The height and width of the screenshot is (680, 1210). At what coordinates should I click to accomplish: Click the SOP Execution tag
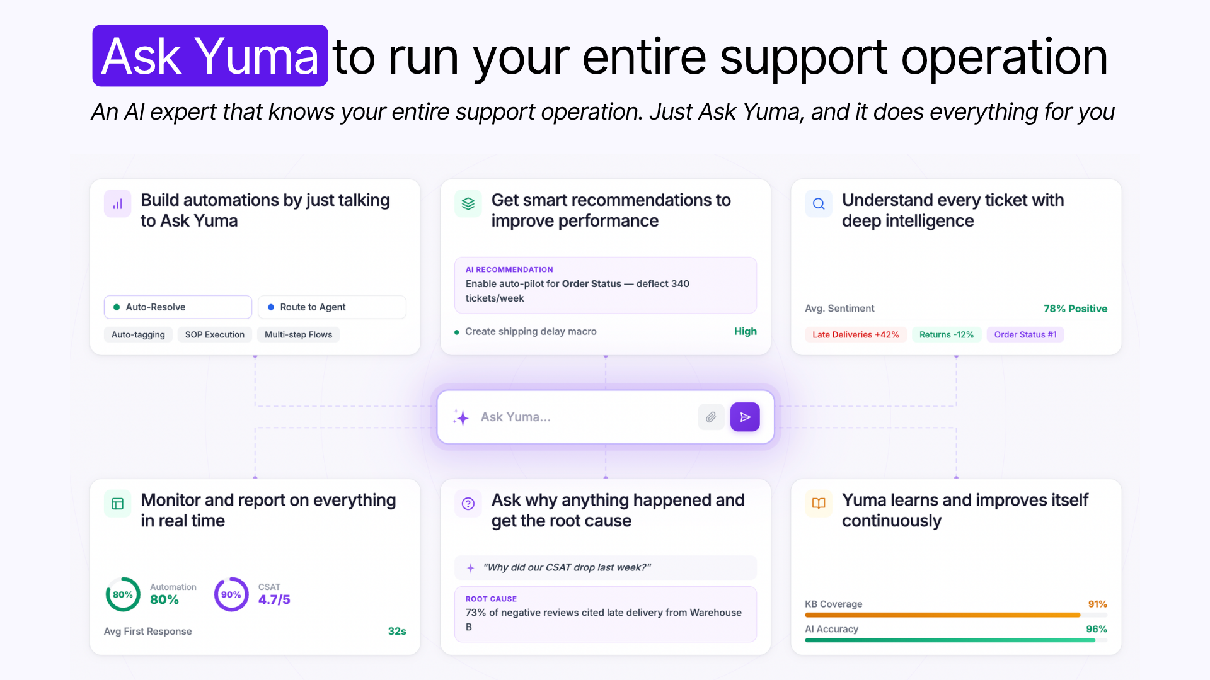tap(215, 335)
